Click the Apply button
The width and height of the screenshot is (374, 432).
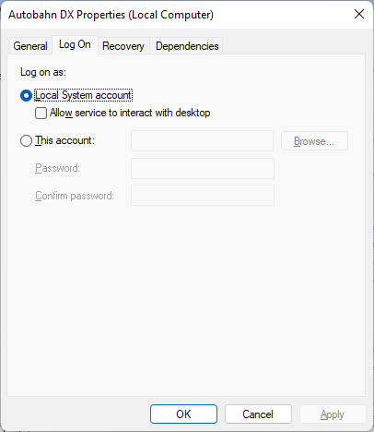click(333, 414)
